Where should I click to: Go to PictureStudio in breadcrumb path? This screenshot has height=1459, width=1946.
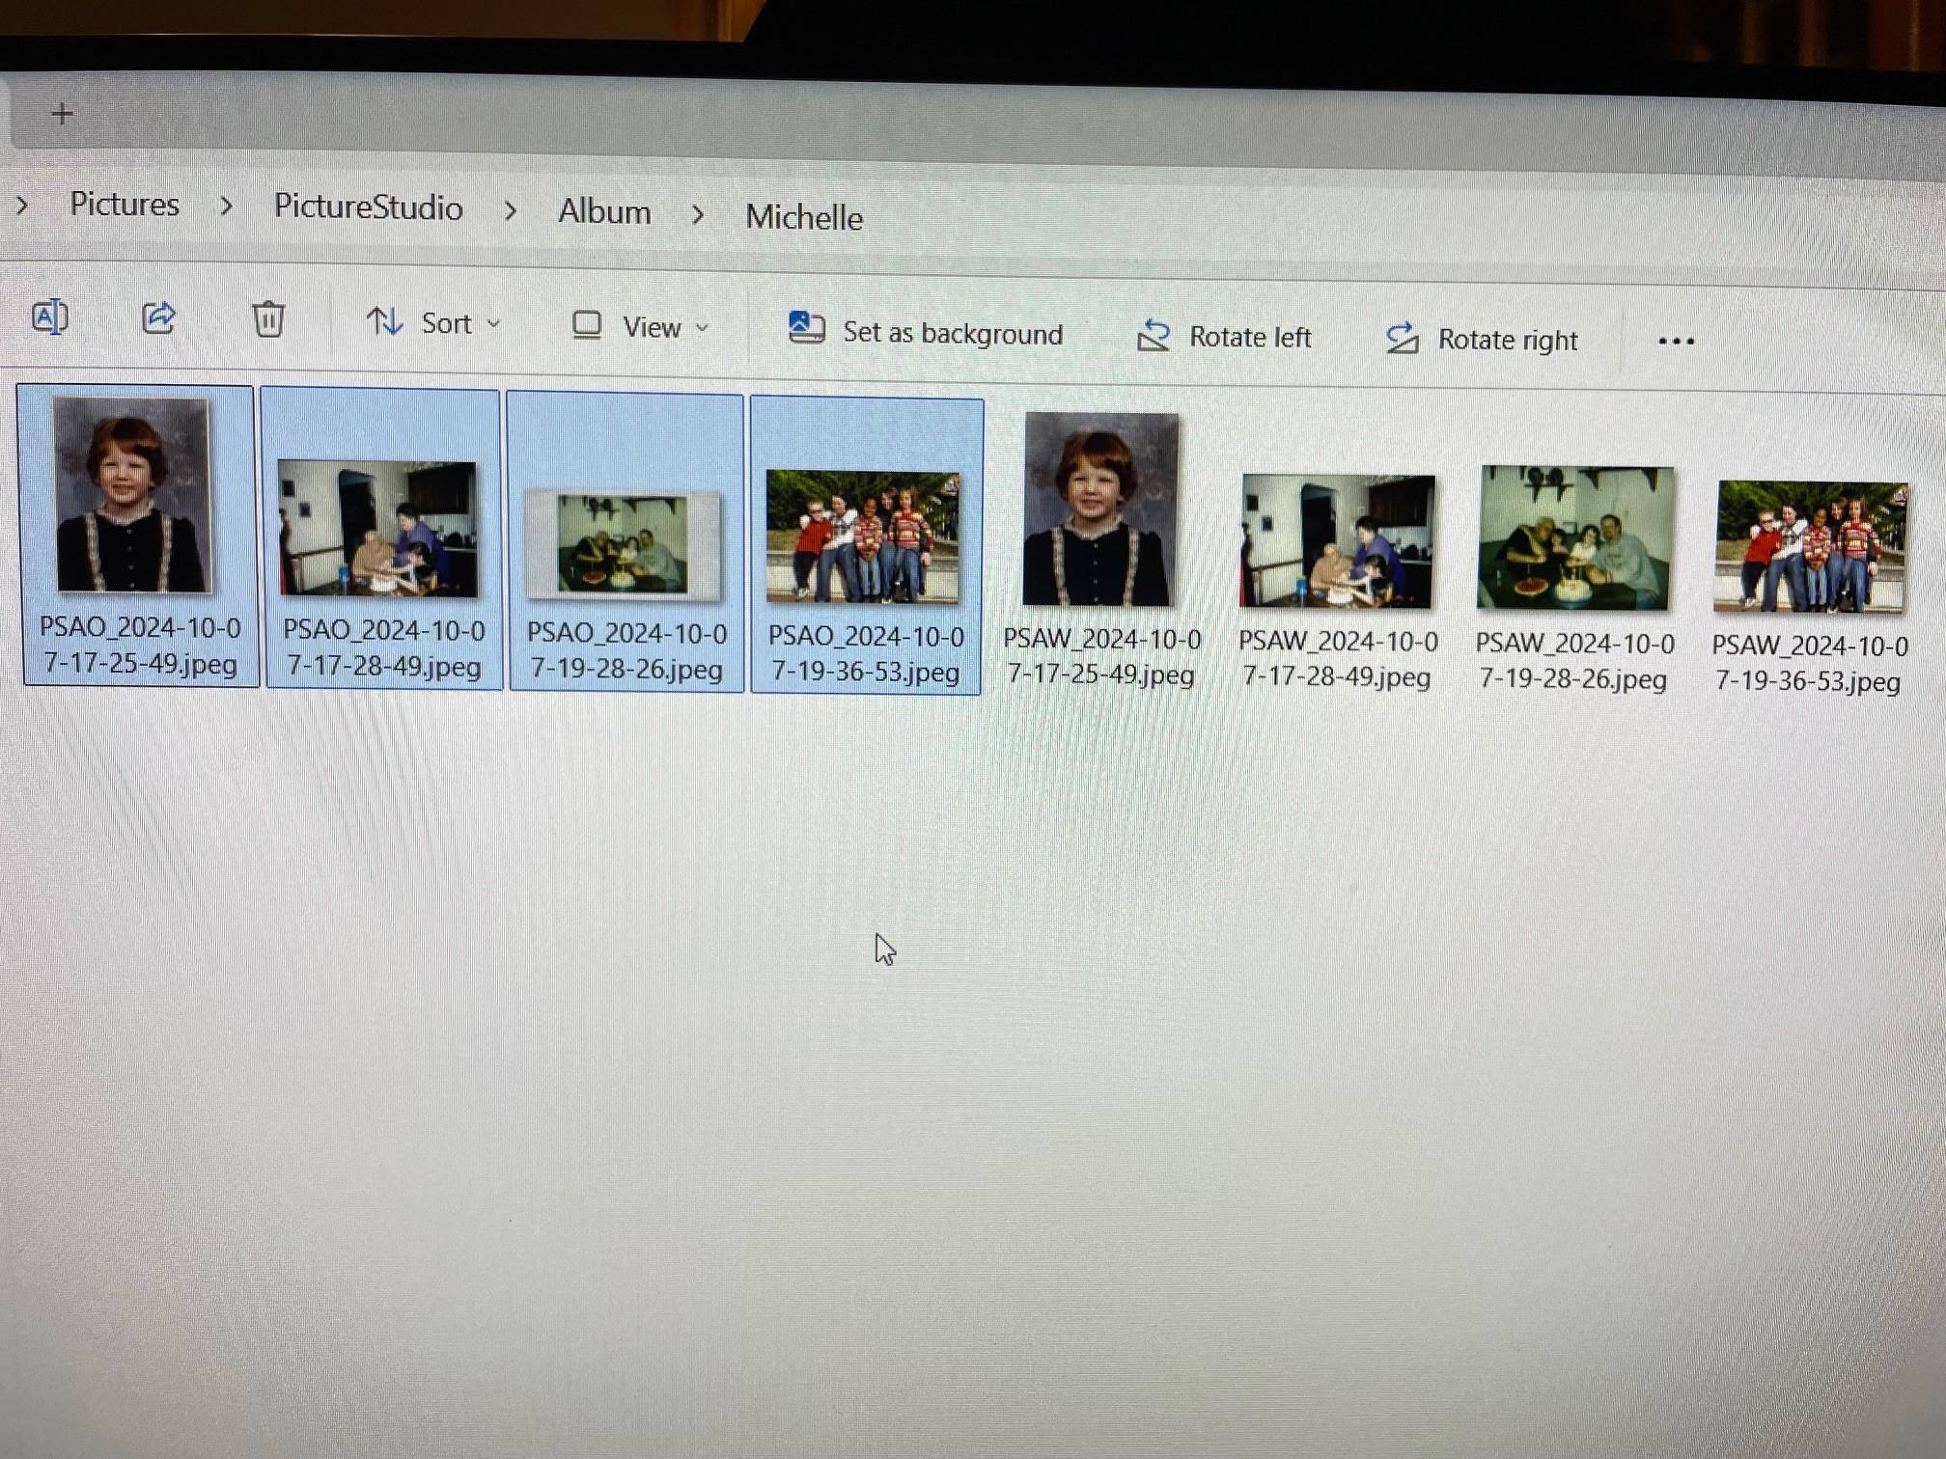pyautogui.click(x=368, y=207)
